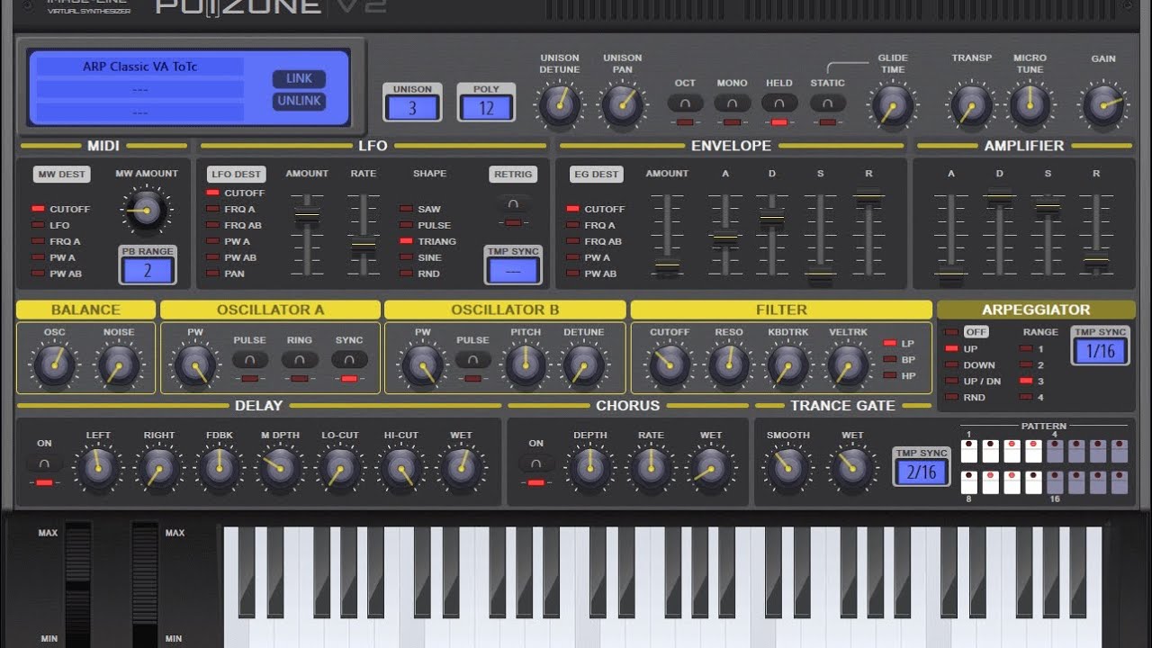Adjust the Unison Pan knob
This screenshot has width=1152, height=648.
[623, 105]
